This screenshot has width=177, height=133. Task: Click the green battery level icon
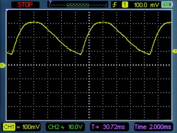(167, 5)
